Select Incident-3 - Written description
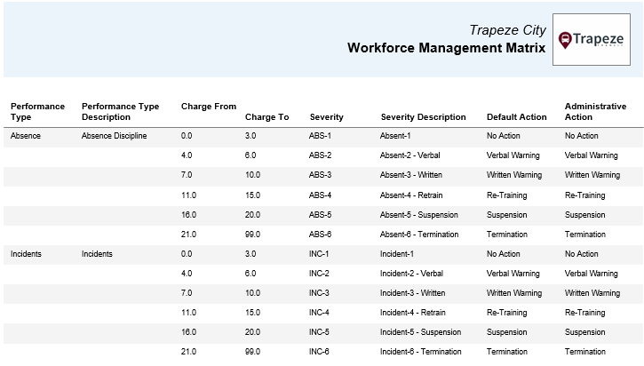Screen dimensions: 644x366 click(x=413, y=293)
